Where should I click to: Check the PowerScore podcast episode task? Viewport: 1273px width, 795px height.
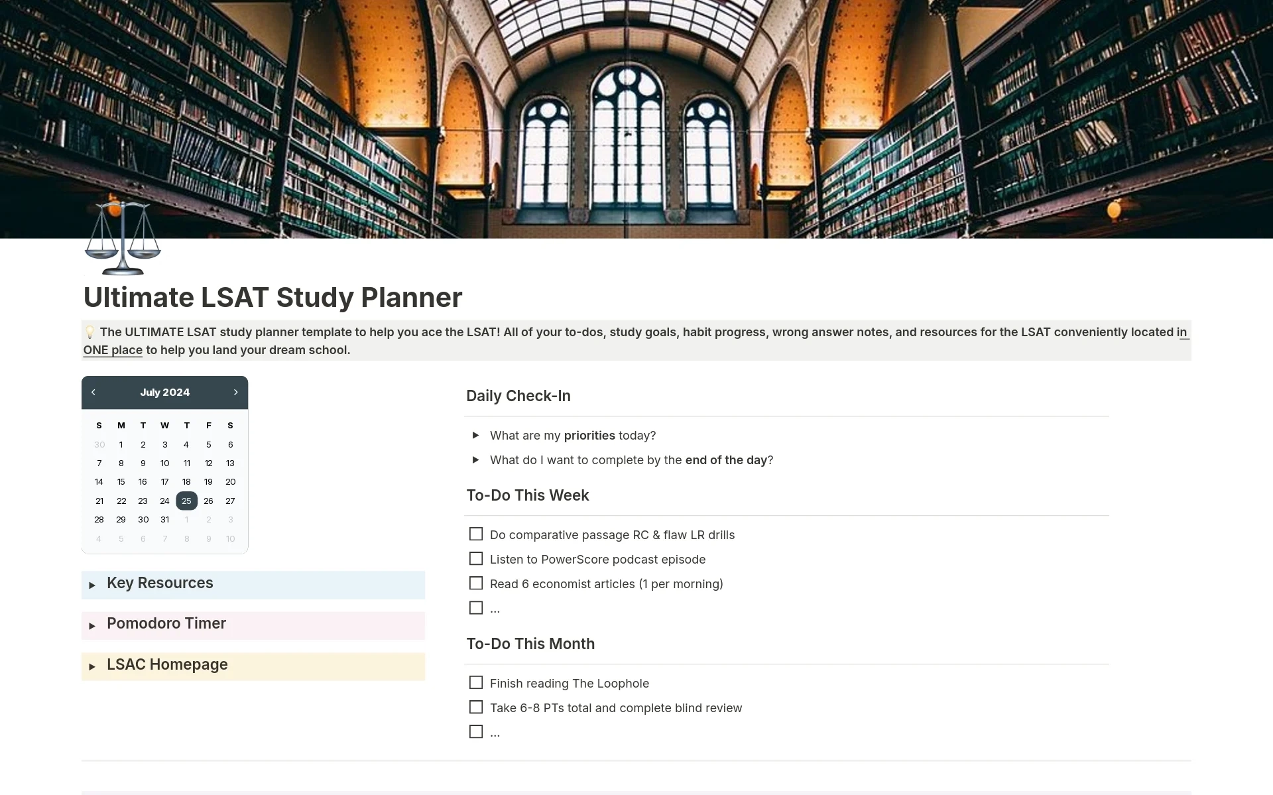pos(476,559)
